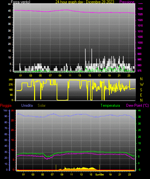Click the magenta 'Pressione' legend label
Screen dimensions: 150x179
pyautogui.click(x=127, y=2)
